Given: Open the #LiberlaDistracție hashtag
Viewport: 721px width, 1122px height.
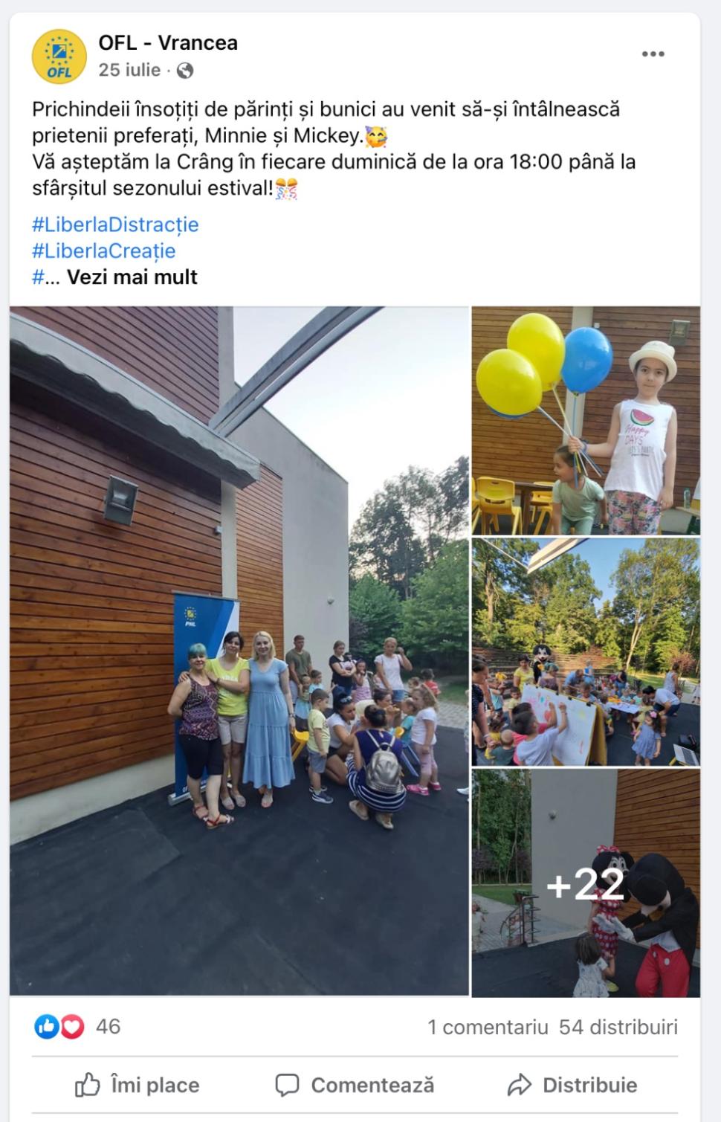Looking at the screenshot, I should click(x=115, y=225).
